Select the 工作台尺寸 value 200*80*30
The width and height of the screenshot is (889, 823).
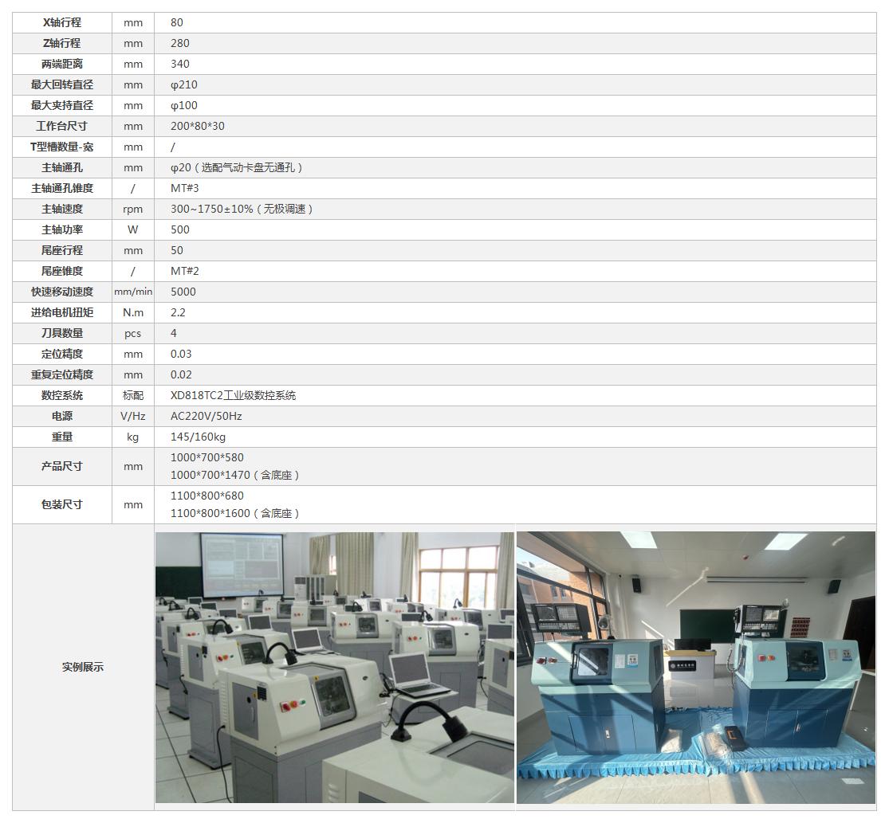click(x=197, y=127)
